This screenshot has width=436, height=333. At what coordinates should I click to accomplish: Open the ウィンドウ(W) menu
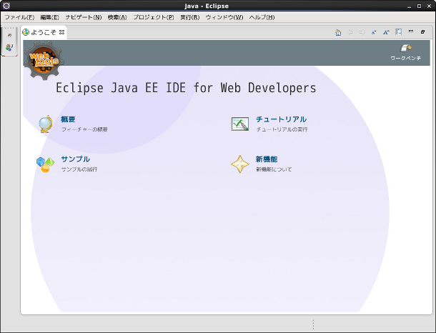[224, 17]
